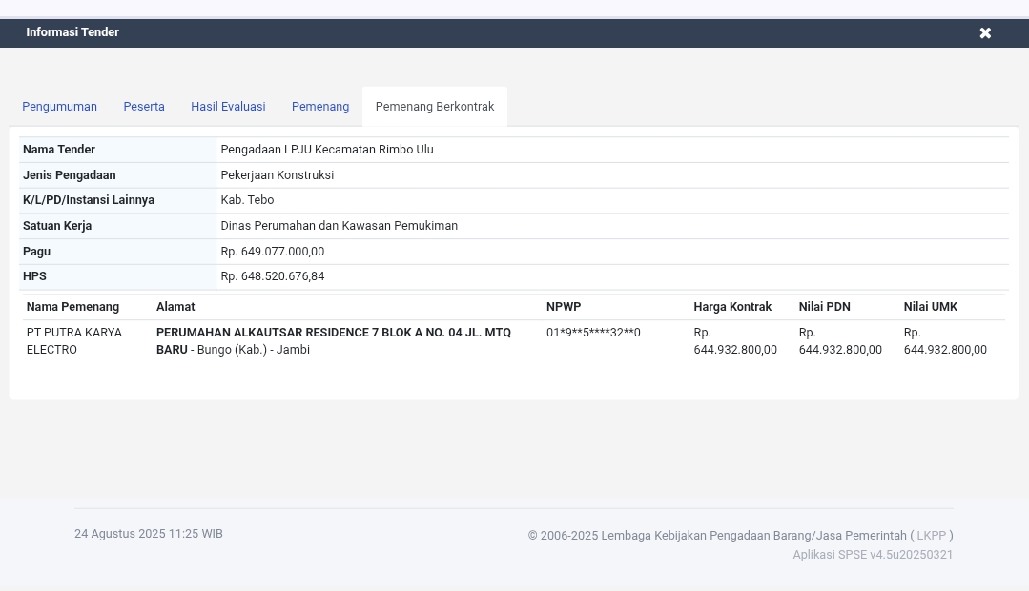Click the Nilai UMK column header

[x=930, y=306]
